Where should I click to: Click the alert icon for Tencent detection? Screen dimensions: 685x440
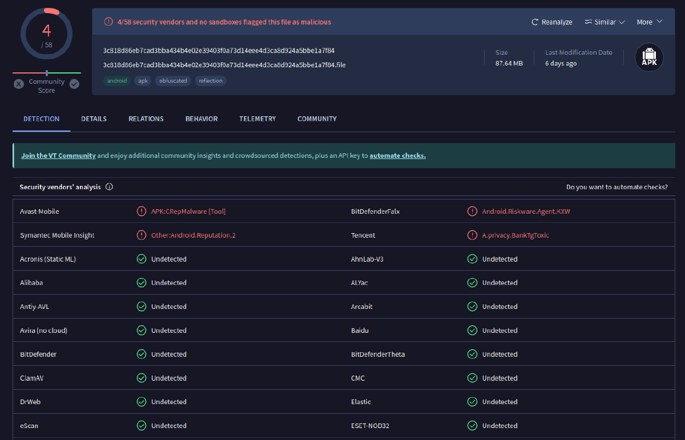point(472,235)
